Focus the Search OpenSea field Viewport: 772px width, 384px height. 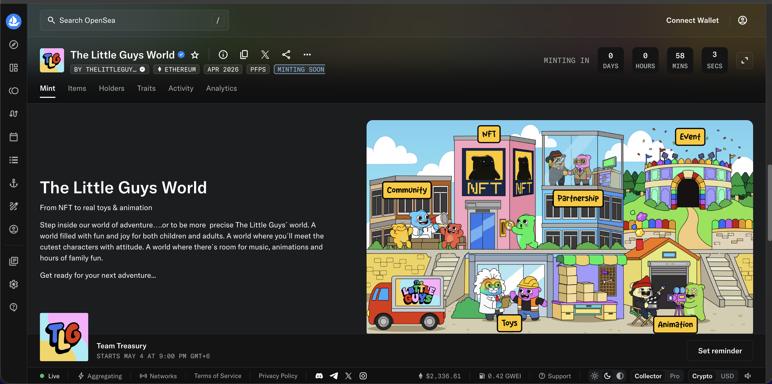point(134,20)
